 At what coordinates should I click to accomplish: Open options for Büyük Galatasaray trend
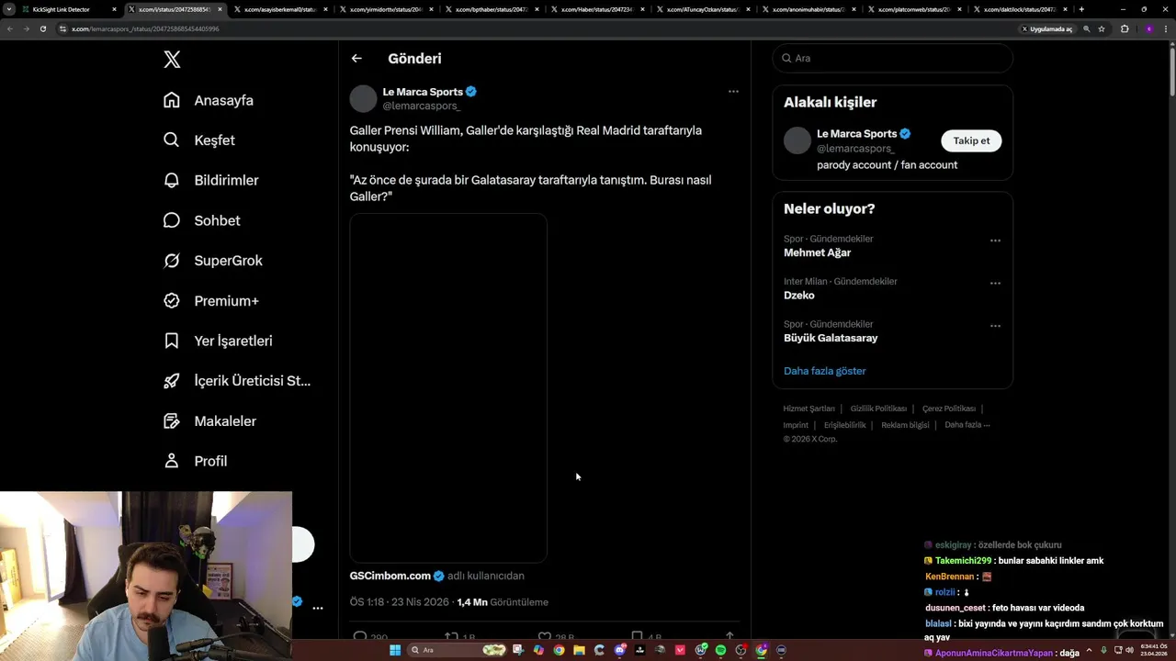coord(995,326)
